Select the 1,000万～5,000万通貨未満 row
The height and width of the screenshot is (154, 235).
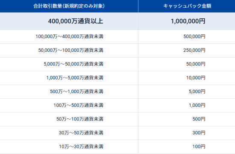click(x=117, y=78)
